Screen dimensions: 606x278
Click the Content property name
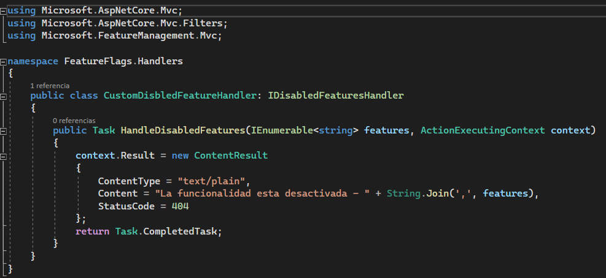(x=118, y=193)
